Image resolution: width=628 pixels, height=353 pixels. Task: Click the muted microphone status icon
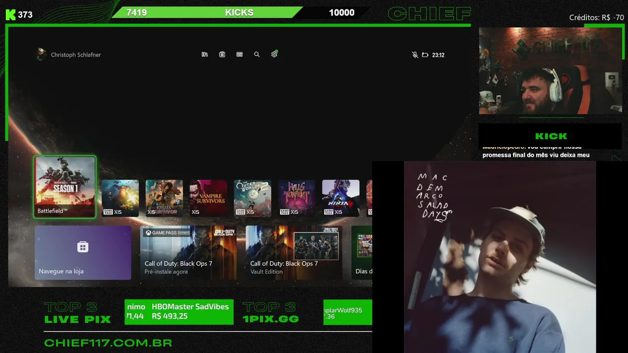point(415,55)
